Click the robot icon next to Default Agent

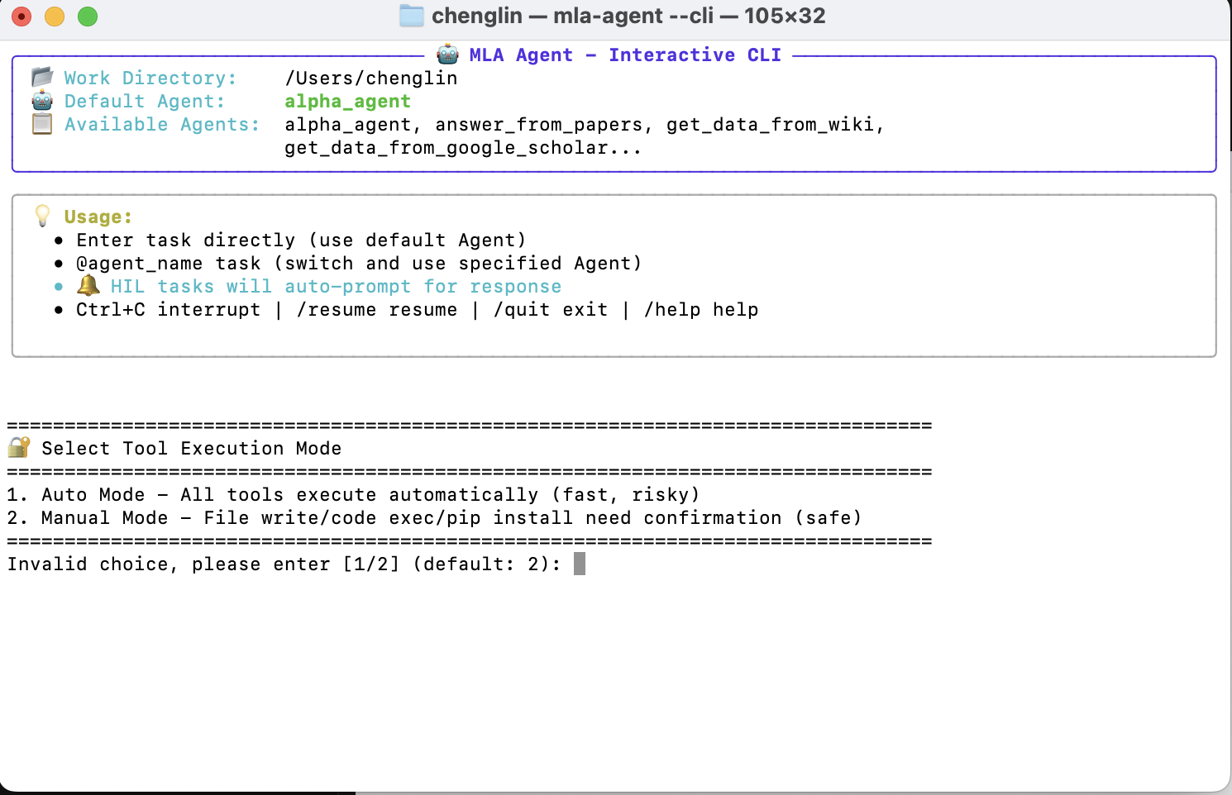[42, 101]
